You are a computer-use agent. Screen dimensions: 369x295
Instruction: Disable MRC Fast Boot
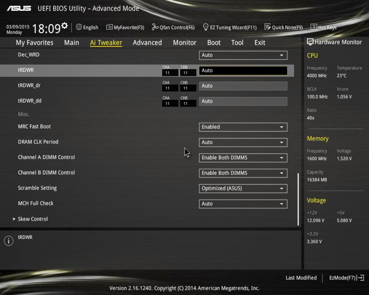point(243,127)
